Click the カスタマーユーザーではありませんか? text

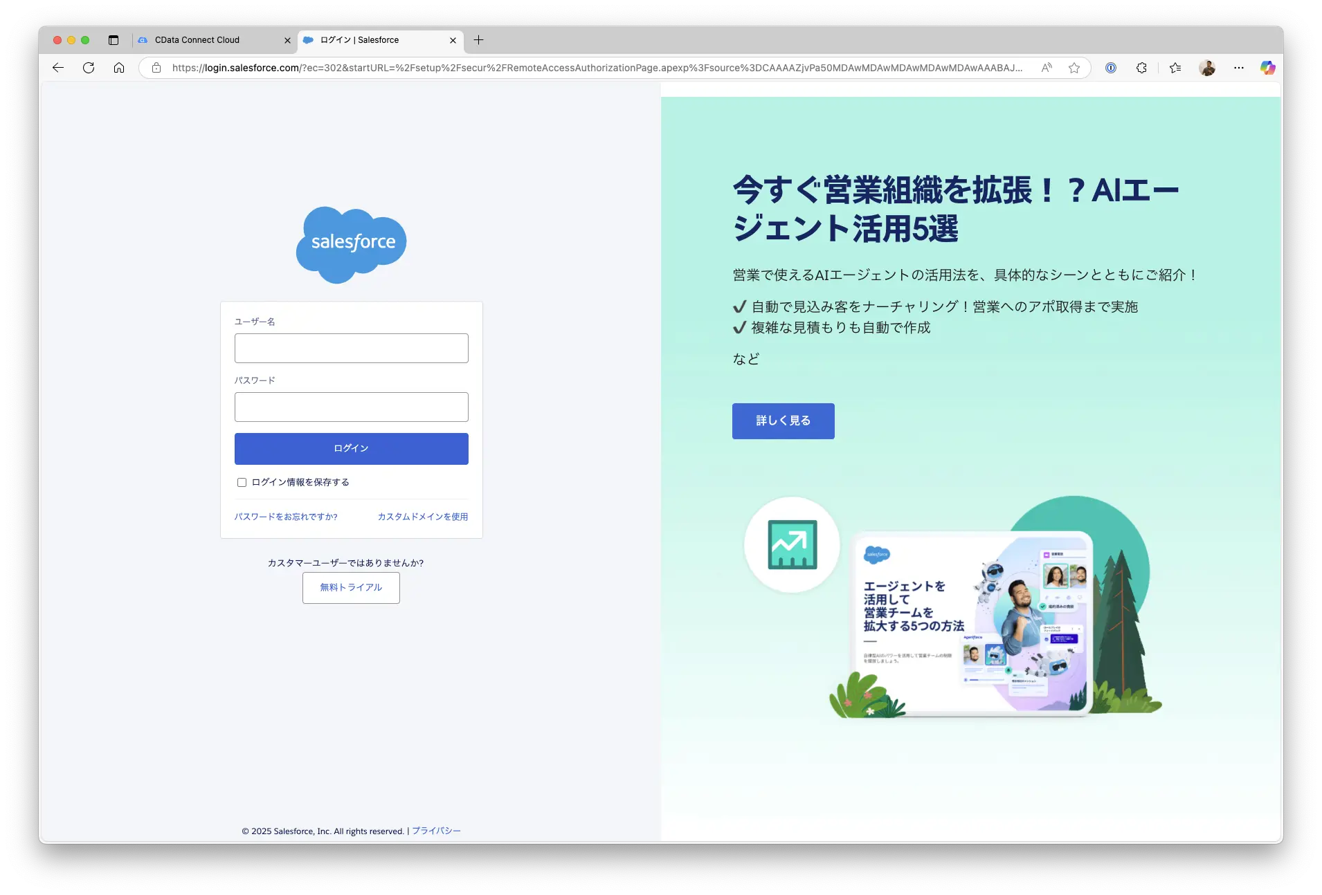[x=345, y=563]
